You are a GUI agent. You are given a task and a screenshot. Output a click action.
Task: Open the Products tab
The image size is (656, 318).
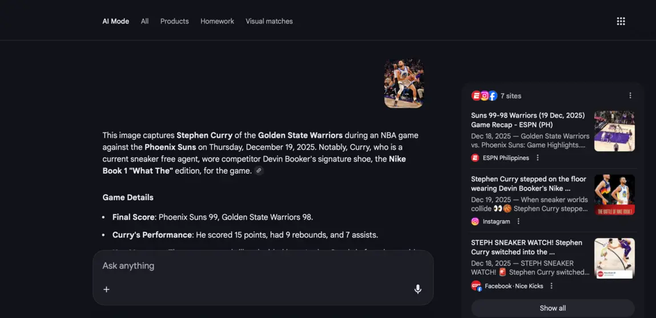click(175, 21)
